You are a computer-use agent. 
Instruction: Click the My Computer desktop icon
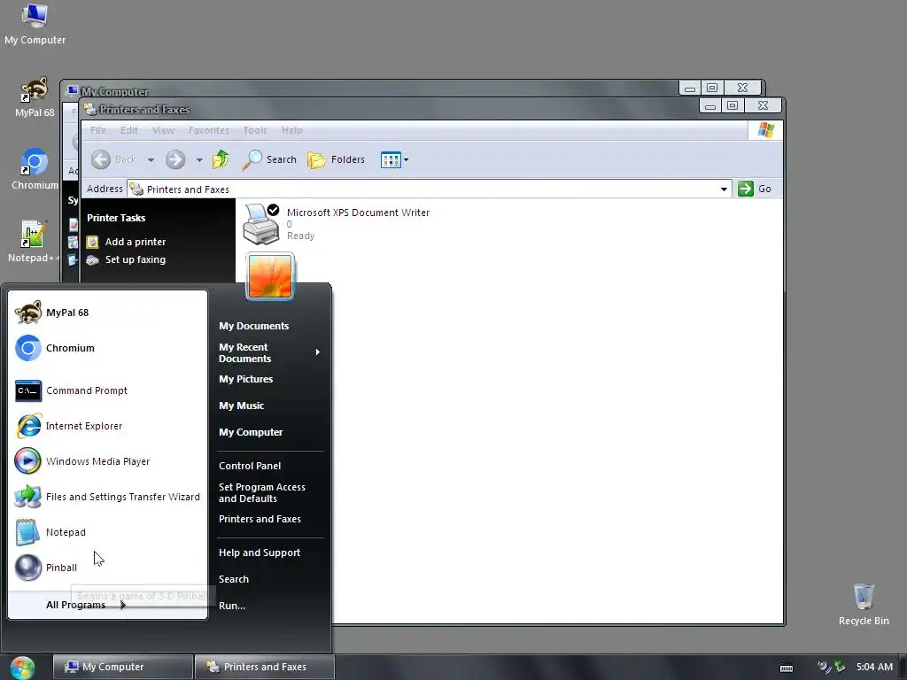point(35,25)
